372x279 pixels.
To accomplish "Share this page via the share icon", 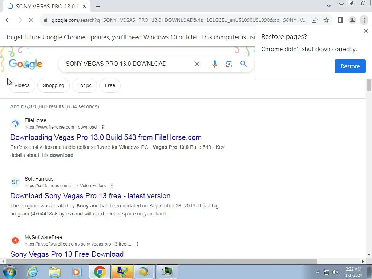I will 315,20.
